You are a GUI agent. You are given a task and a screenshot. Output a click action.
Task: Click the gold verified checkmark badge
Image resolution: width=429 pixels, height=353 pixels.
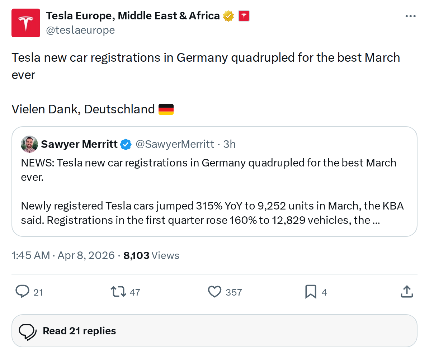[228, 15]
